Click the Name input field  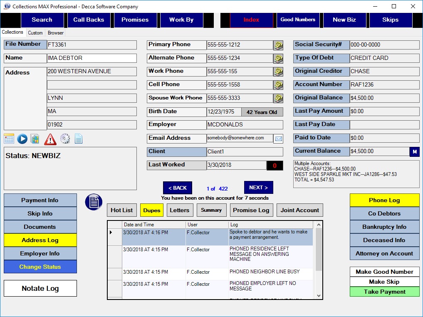click(x=92, y=58)
